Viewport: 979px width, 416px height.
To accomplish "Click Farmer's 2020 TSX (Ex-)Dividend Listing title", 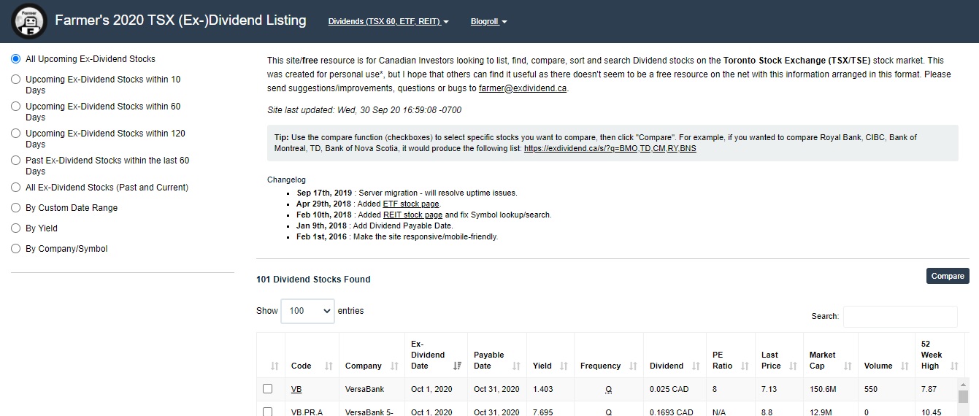I will (180, 20).
